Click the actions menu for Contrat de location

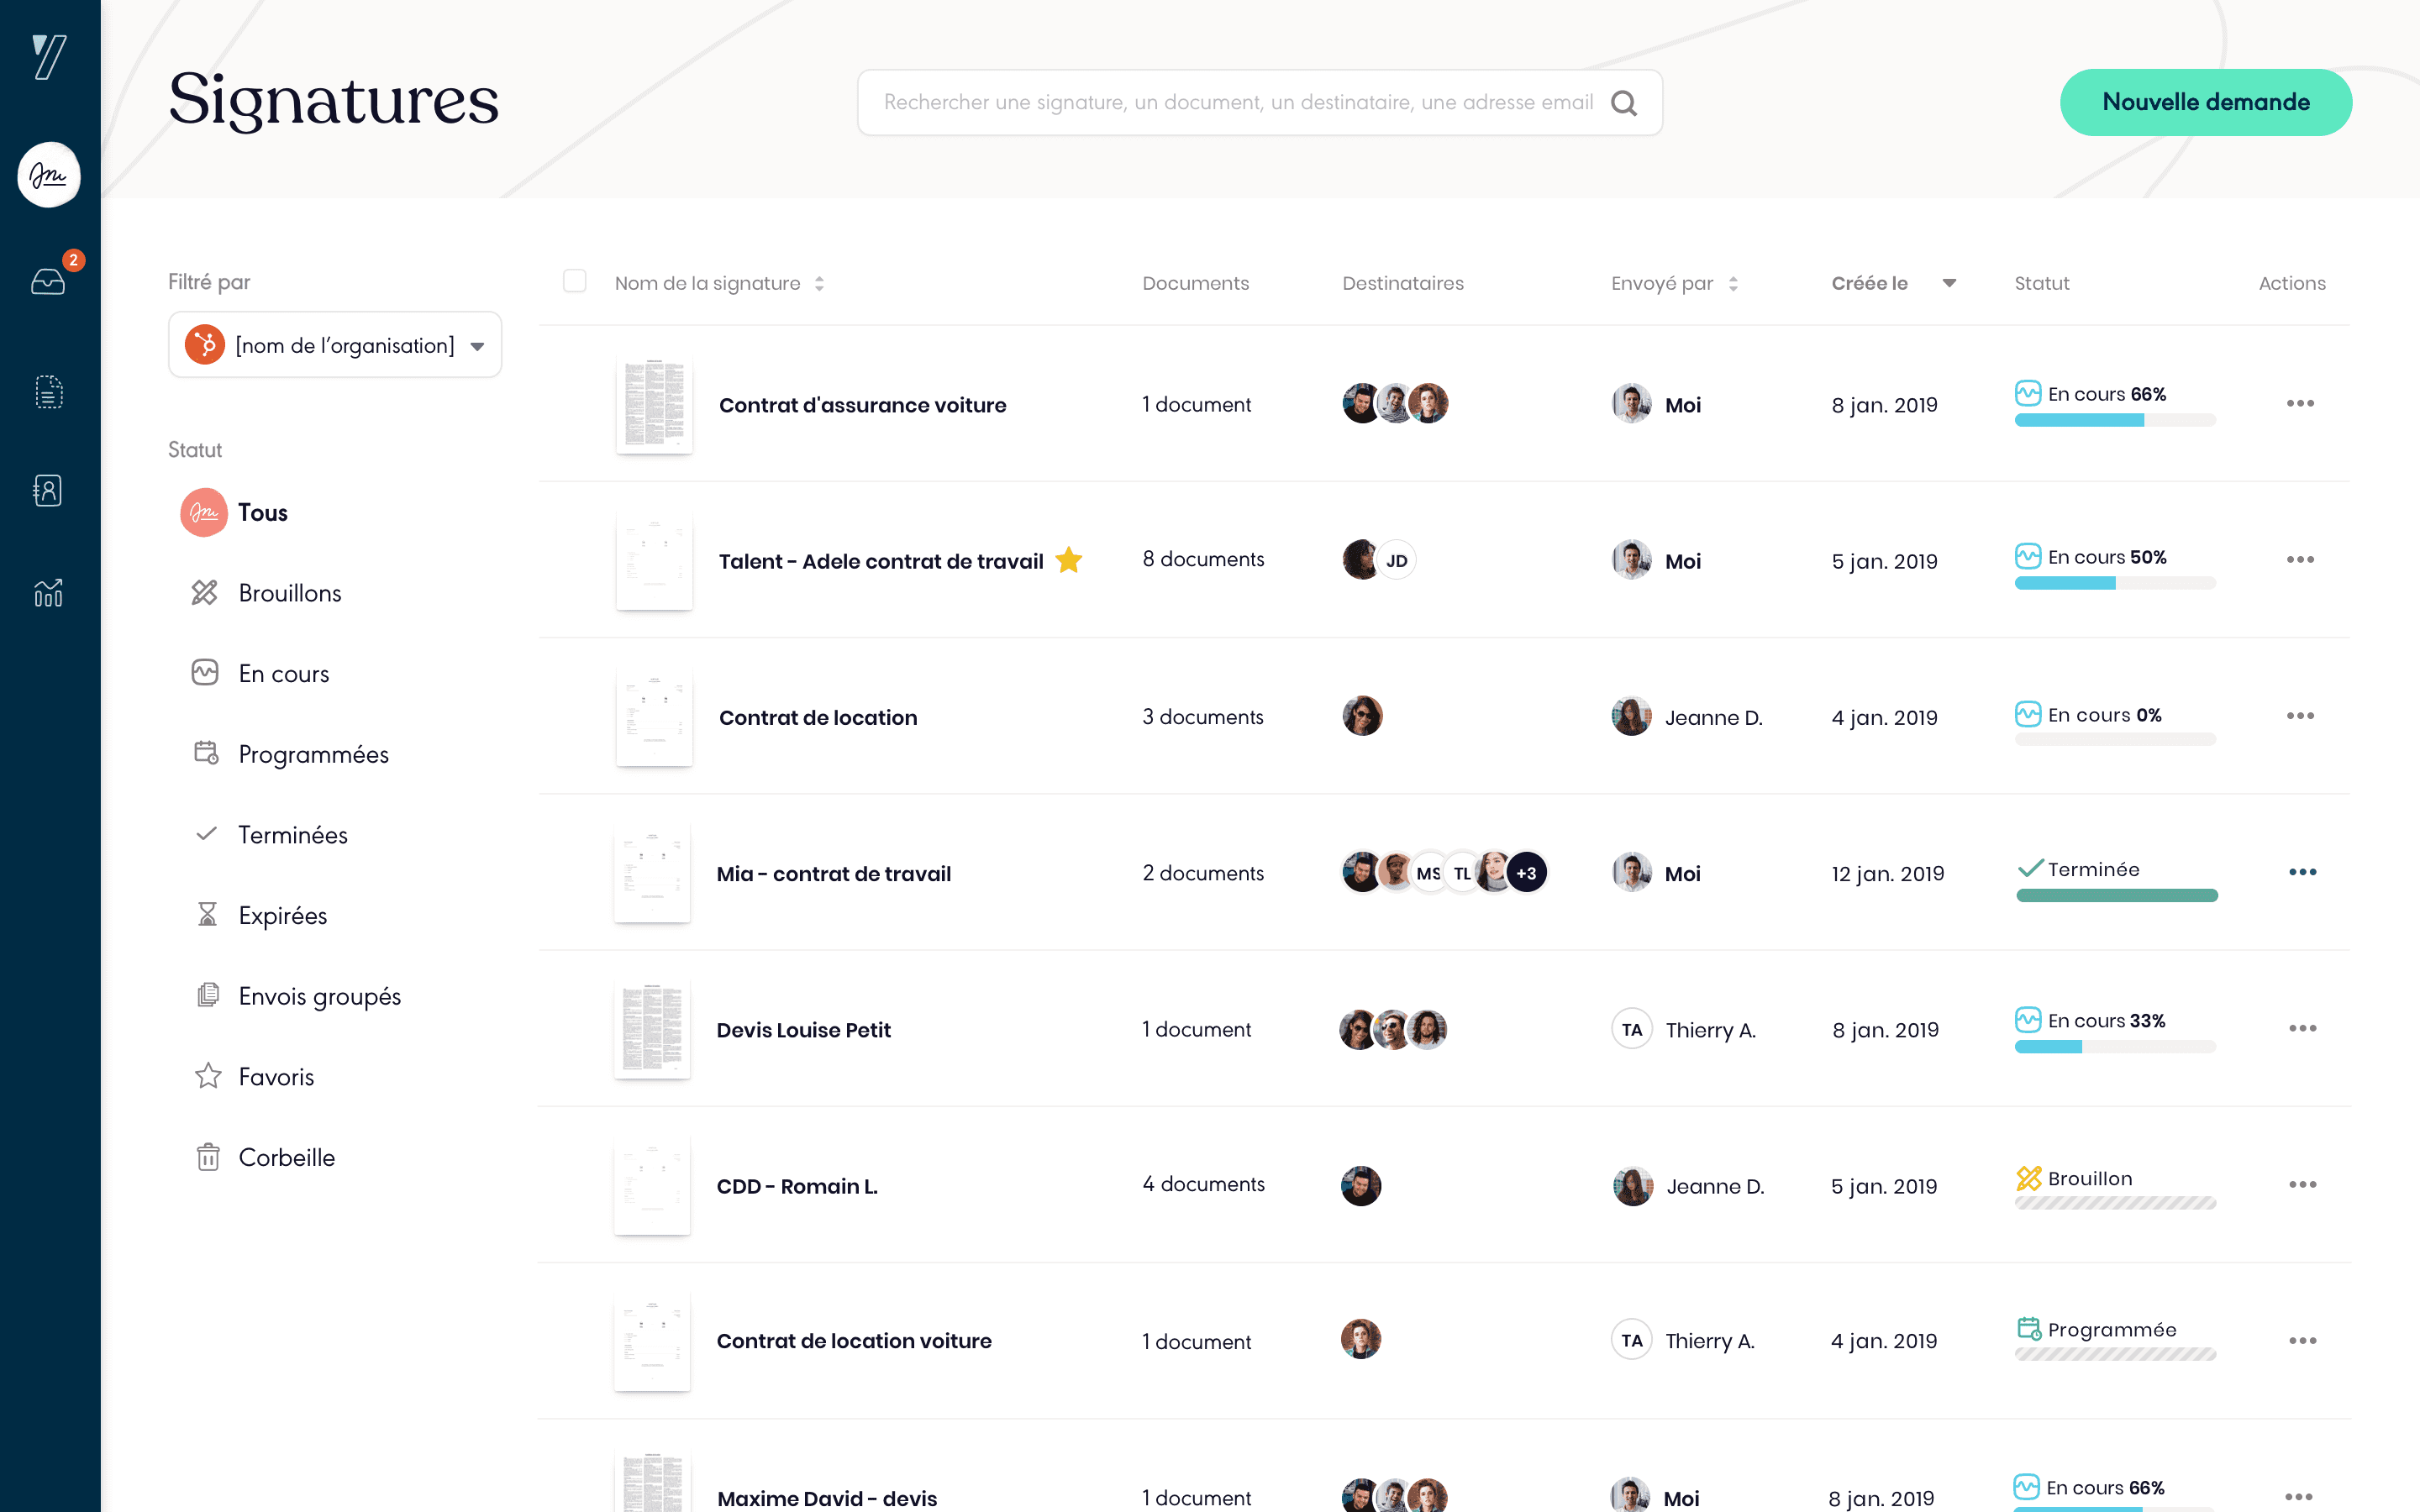pos(2300,714)
